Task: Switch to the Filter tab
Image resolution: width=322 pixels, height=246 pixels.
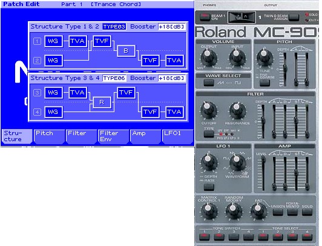Action: 81,136
